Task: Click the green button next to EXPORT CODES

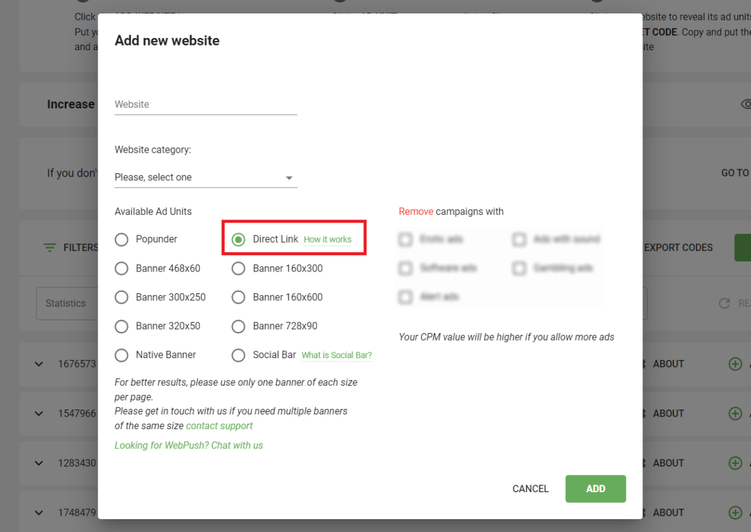Action: (x=745, y=247)
